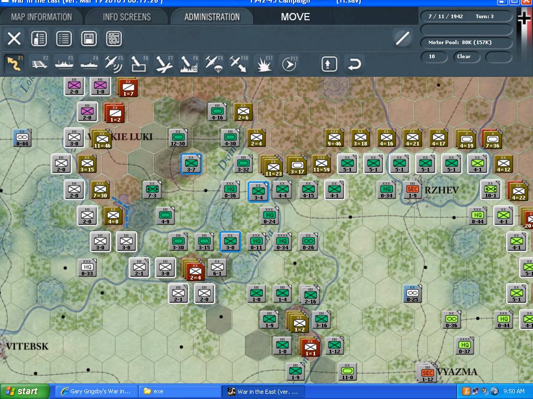Viewport: 533px width, 399px height.
Task: Click the up-arrow box toolbar button
Action: tap(329, 64)
